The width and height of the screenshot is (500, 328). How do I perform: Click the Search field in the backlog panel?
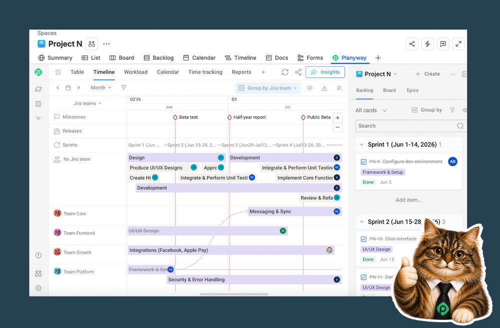coord(411,126)
